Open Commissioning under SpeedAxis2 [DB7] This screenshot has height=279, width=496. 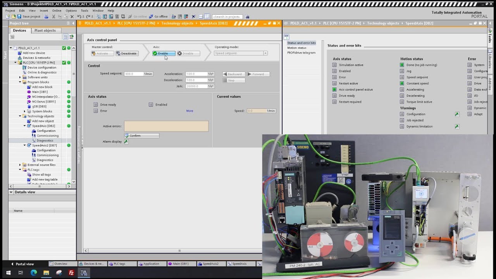tap(48, 155)
